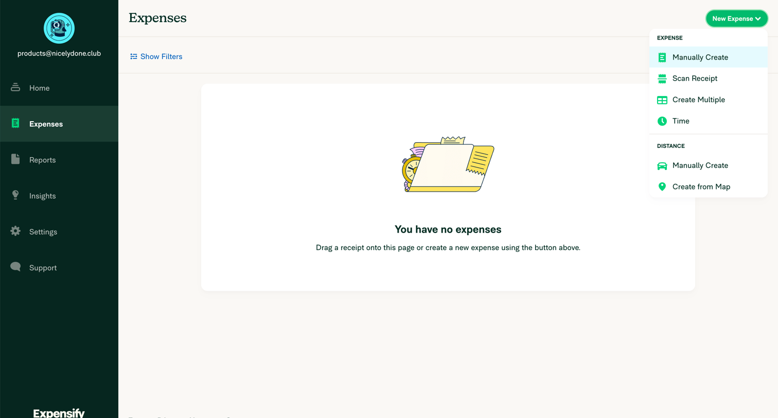Screen dimensions: 778x418
Task: Open Insights in sidebar
Action: tap(59, 196)
